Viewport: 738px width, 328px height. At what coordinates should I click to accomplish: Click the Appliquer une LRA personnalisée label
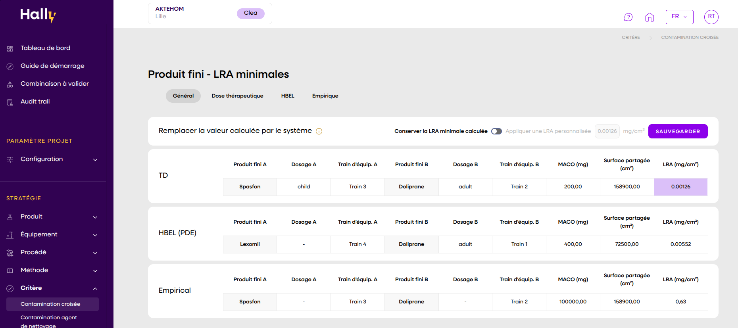(548, 131)
